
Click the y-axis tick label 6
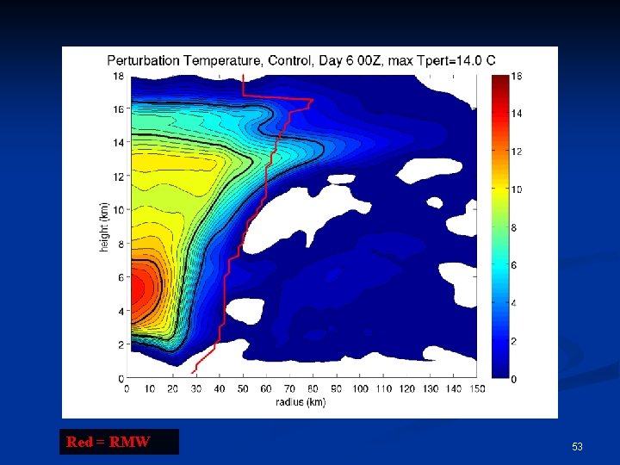click(x=121, y=277)
